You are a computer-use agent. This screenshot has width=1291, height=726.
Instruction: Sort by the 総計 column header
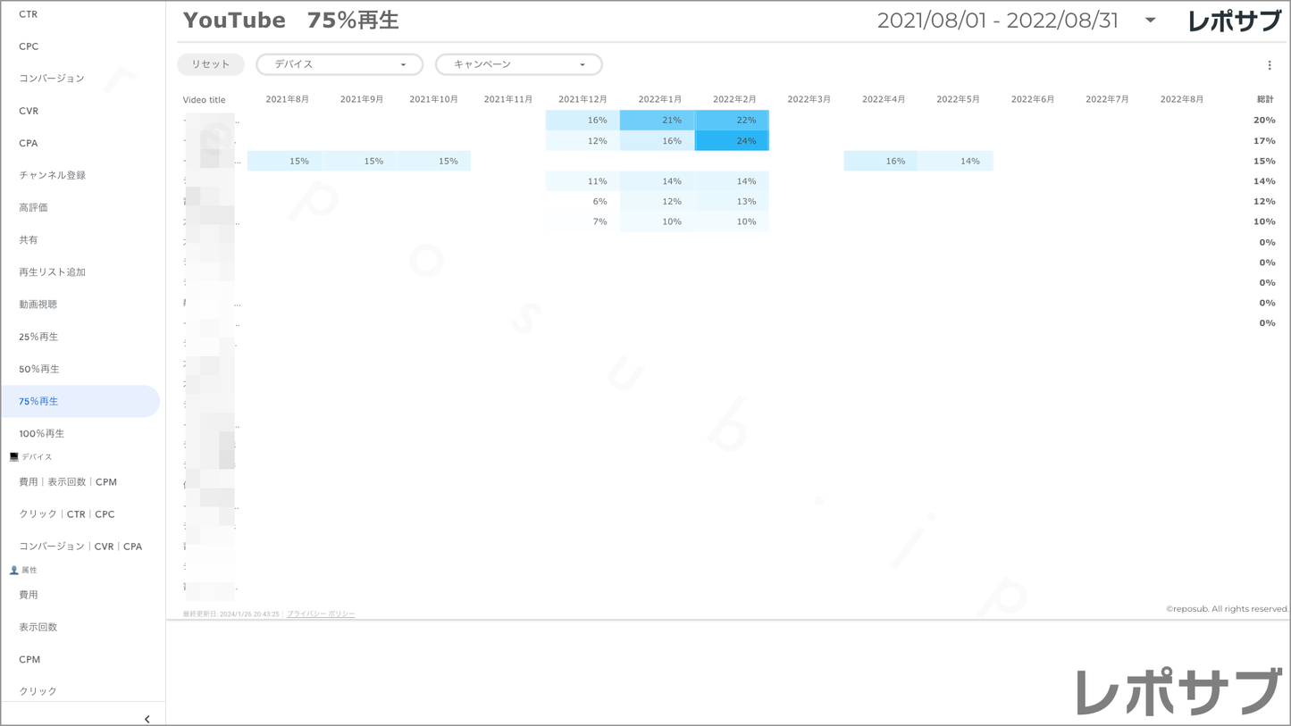click(x=1264, y=99)
